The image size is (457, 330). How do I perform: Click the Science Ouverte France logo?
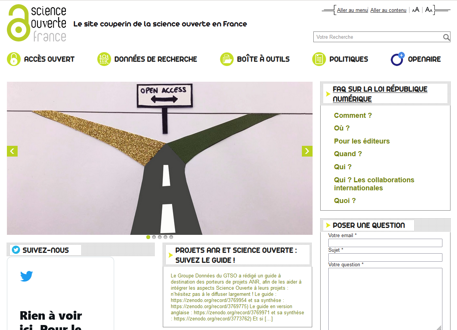click(37, 23)
